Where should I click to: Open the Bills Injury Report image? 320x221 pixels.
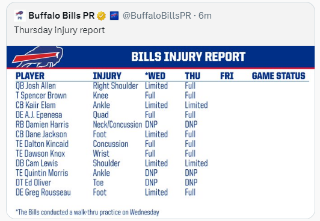(x=161, y=132)
